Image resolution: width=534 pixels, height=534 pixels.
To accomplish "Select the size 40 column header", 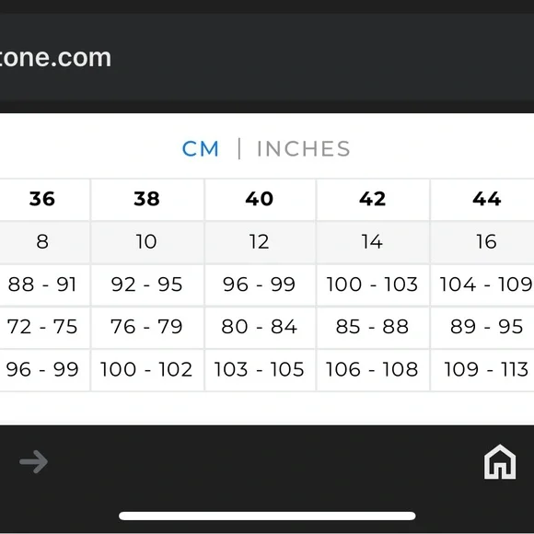I will (260, 199).
